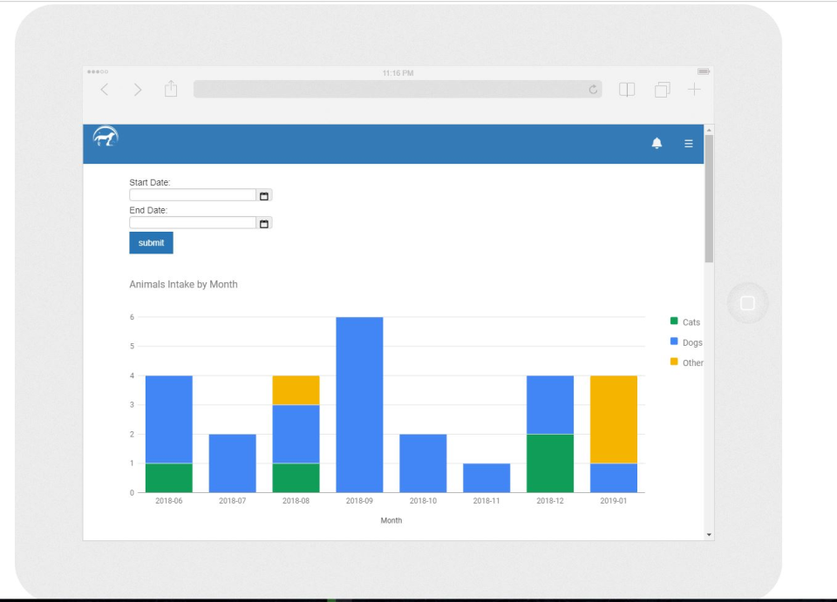
Task: Click the '2018-09' axis label
Action: (x=359, y=501)
